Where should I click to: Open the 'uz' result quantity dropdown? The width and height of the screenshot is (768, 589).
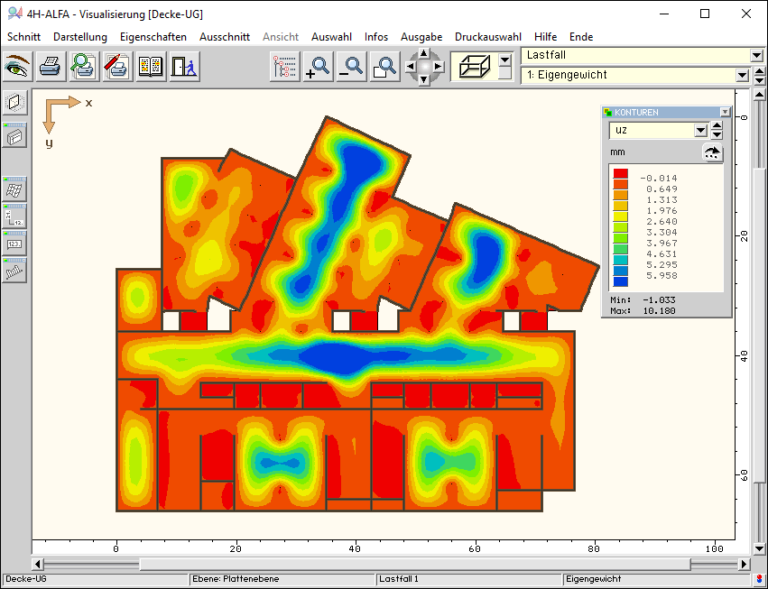(700, 131)
